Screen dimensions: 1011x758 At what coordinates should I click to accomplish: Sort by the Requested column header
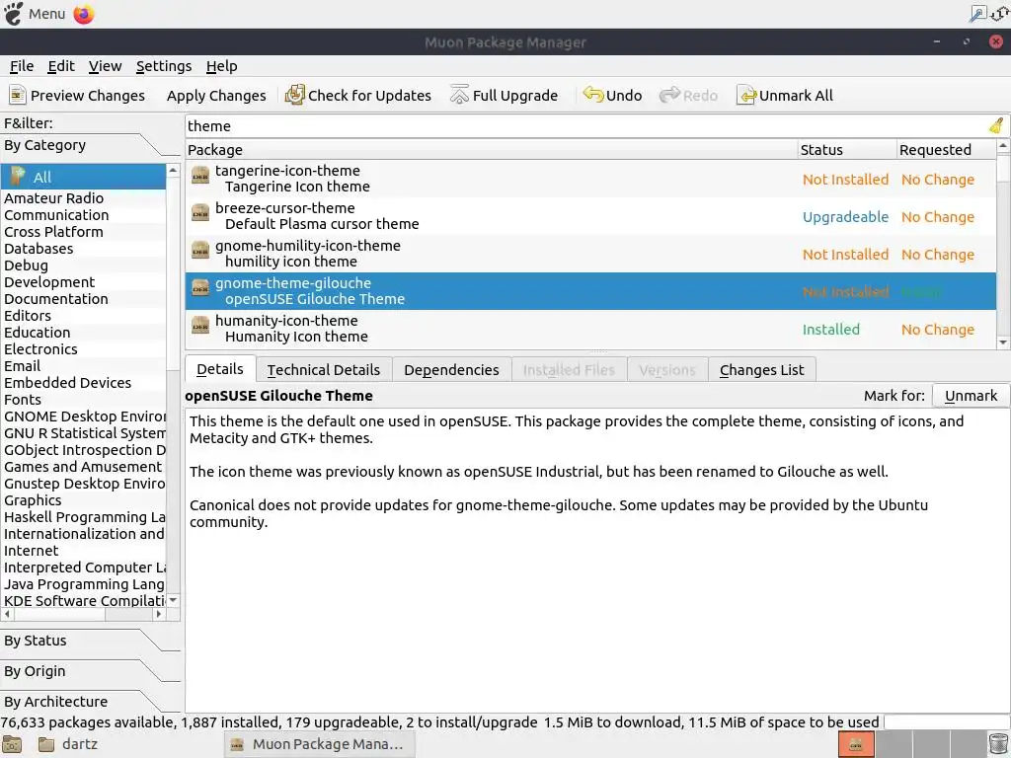tap(947, 150)
